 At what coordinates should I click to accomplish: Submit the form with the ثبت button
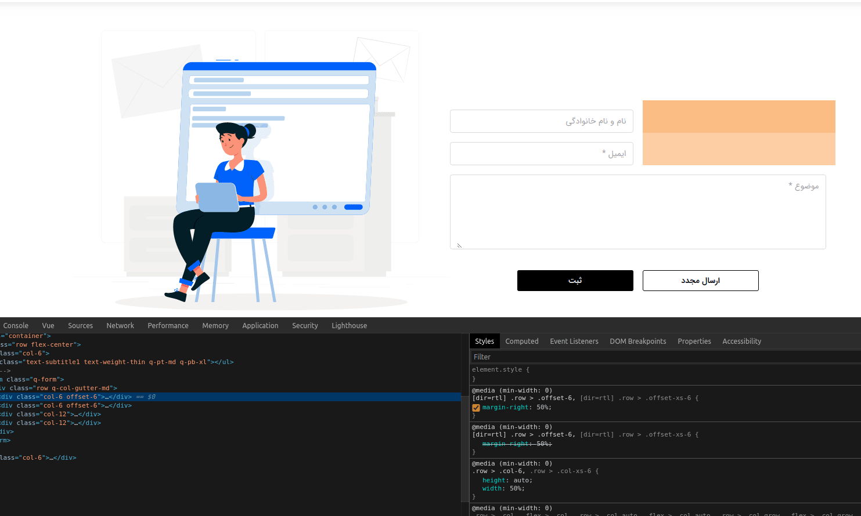coord(575,281)
